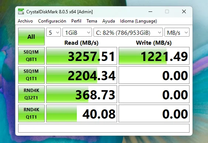Click the CrystalDiskMark app icon in title bar
The width and height of the screenshot is (208, 143).
(x=21, y=11)
